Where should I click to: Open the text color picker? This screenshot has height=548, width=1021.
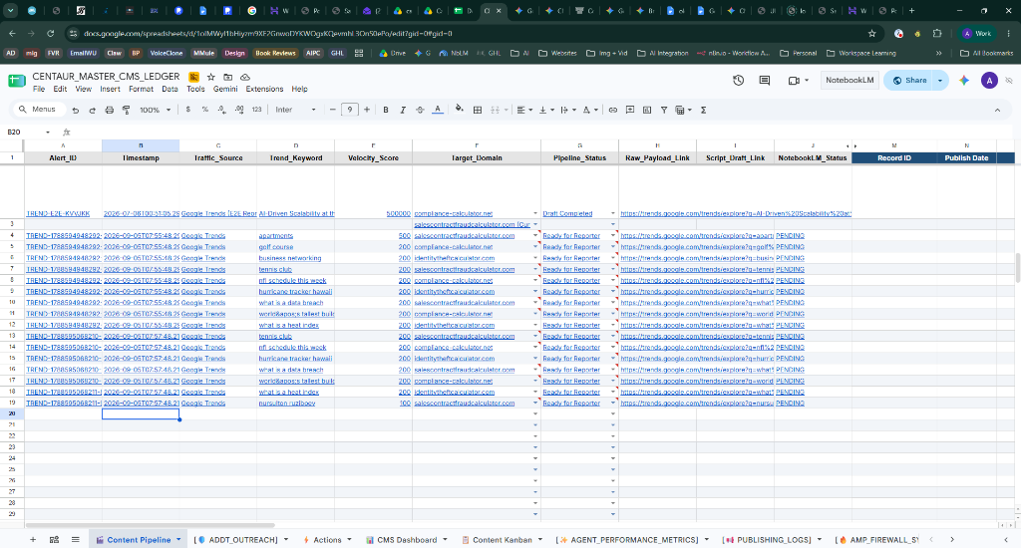click(x=438, y=110)
